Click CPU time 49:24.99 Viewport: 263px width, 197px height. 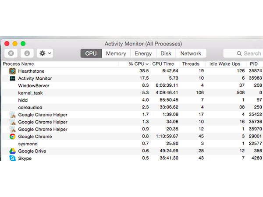(x=169, y=151)
